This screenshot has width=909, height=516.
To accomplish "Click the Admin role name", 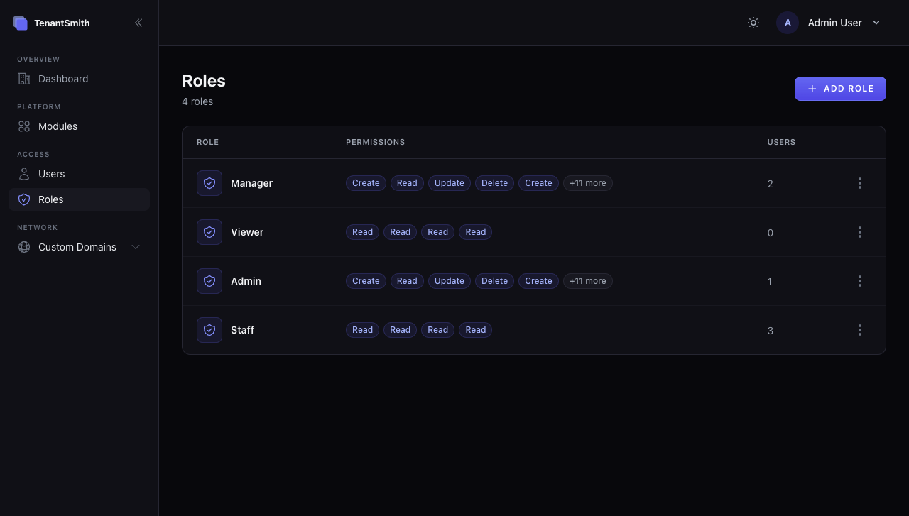I will coord(246,281).
